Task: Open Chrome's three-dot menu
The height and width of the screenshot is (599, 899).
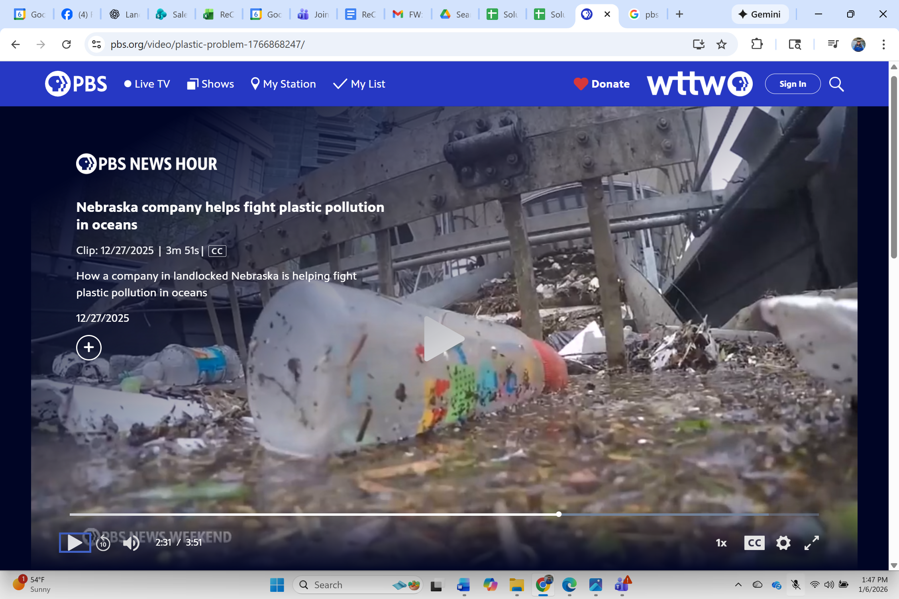Action: pos(883,44)
